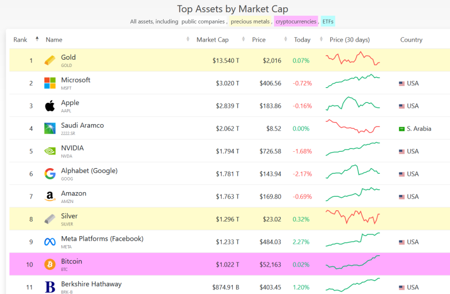Viewport: 450px width, 294px height.
Task: Open the cryptocurrencies filter link
Action: click(x=296, y=21)
